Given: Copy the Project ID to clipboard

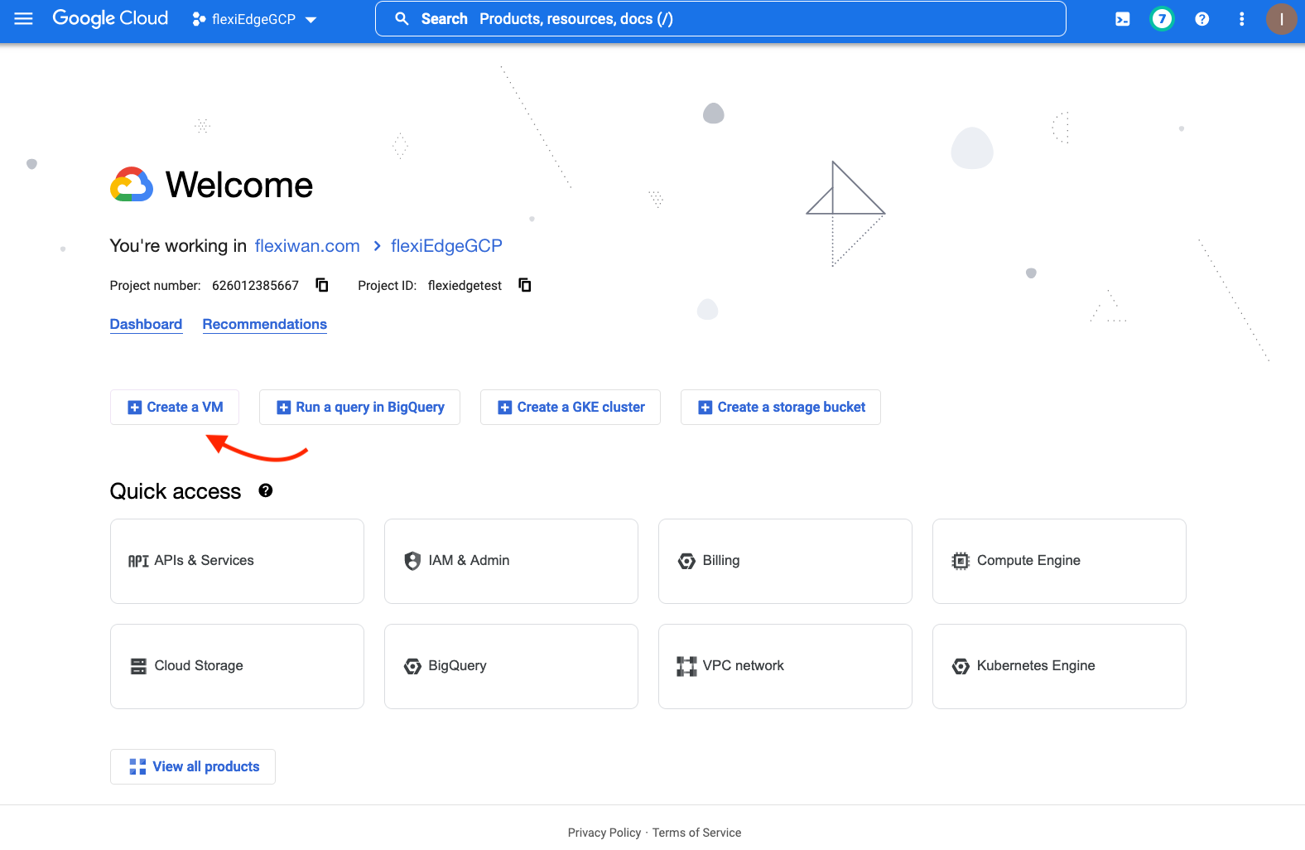Looking at the screenshot, I should 524,285.
